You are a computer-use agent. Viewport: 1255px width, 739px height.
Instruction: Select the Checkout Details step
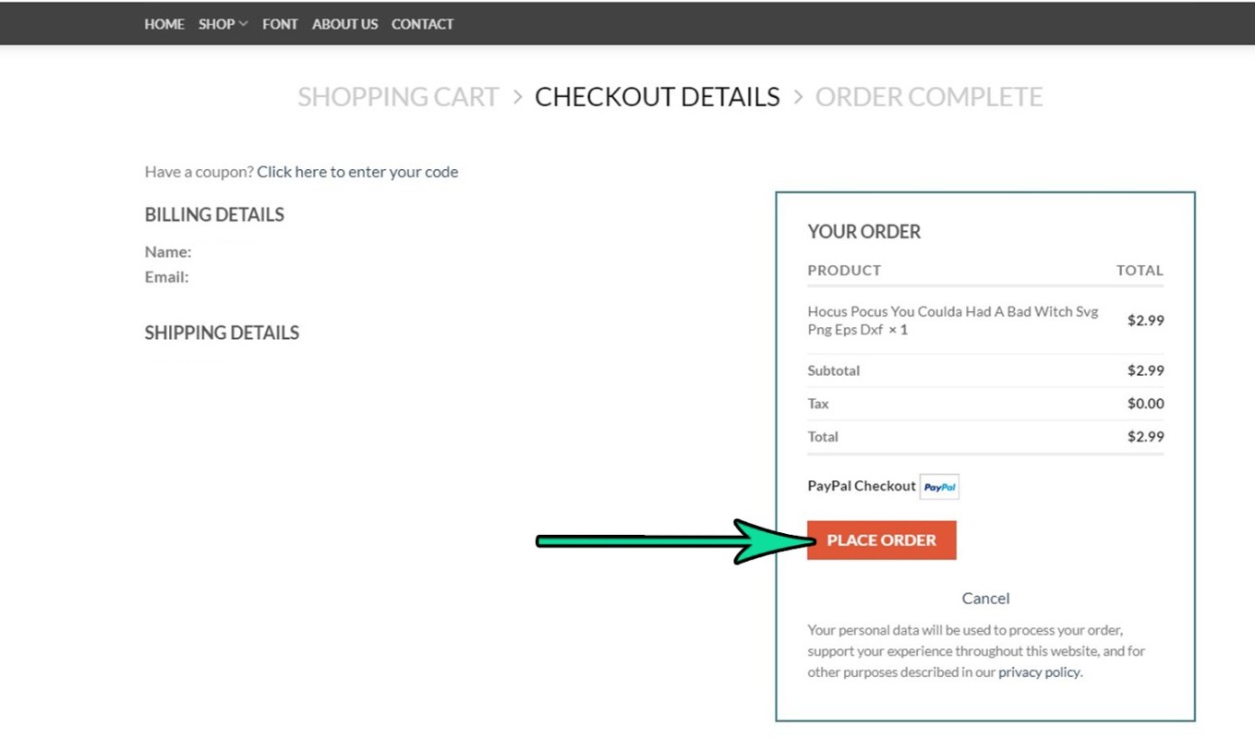point(658,97)
